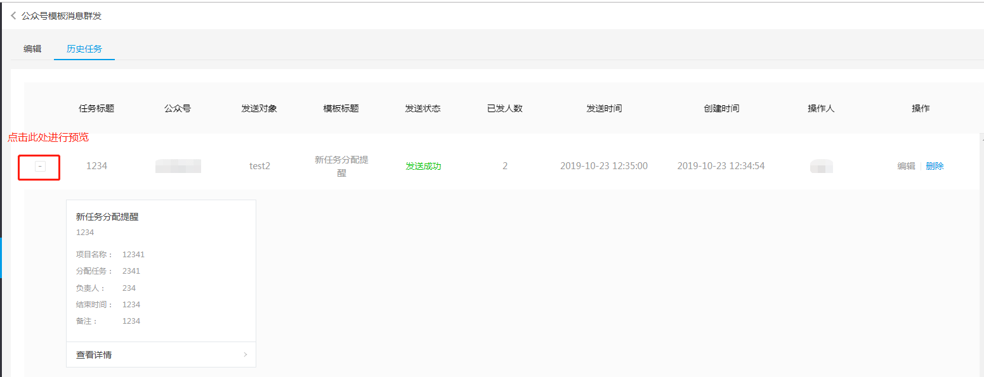Click the 任务标题 column header
The image size is (984, 377).
coord(96,108)
